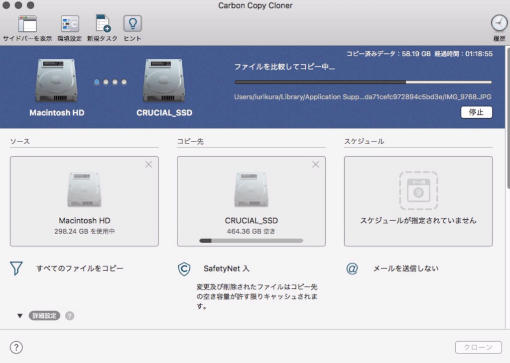This screenshot has width=510, height=363.
Task: Click the SafetyNet shield icon
Action: pyautogui.click(x=184, y=269)
